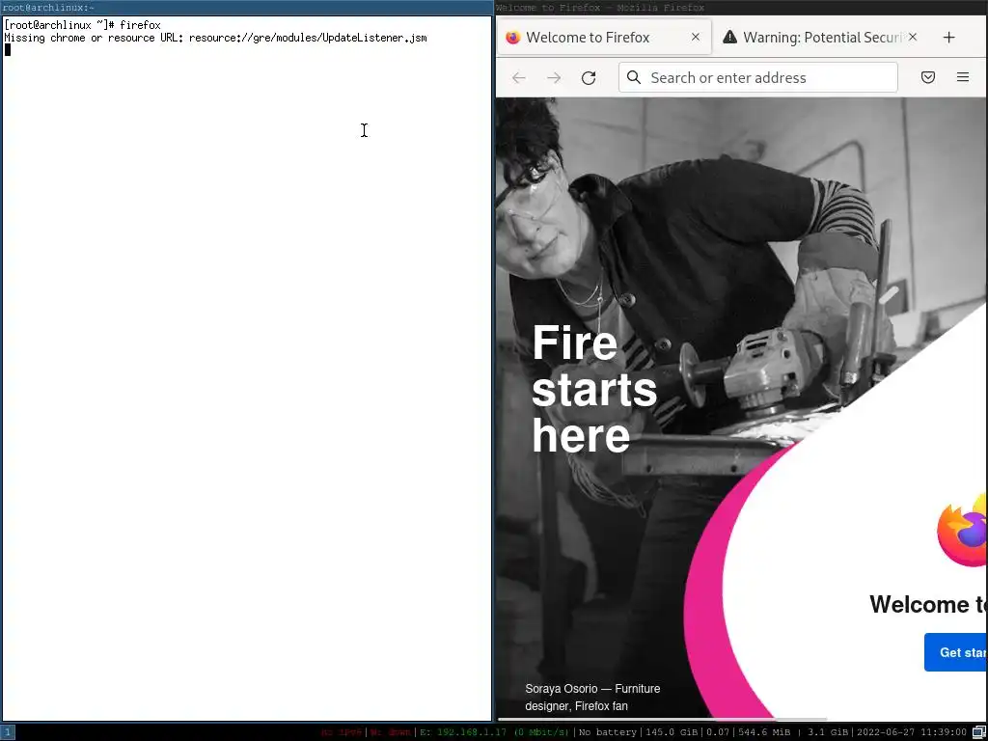This screenshot has width=988, height=741.
Task: Click the 192.168.1.17 ethernet status entry
Action: click(493, 732)
